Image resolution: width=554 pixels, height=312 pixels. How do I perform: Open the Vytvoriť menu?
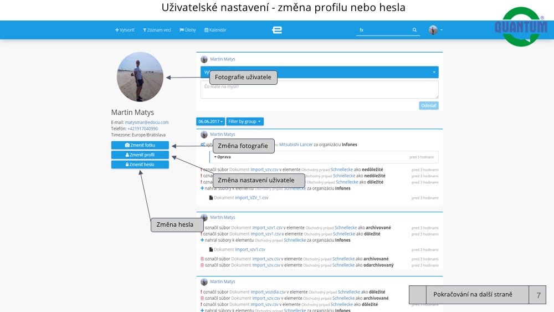pos(127,30)
